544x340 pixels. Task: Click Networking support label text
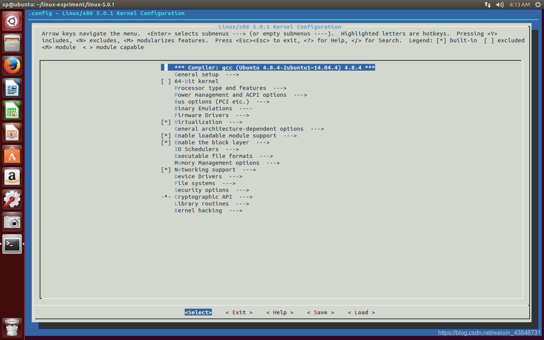(205, 170)
